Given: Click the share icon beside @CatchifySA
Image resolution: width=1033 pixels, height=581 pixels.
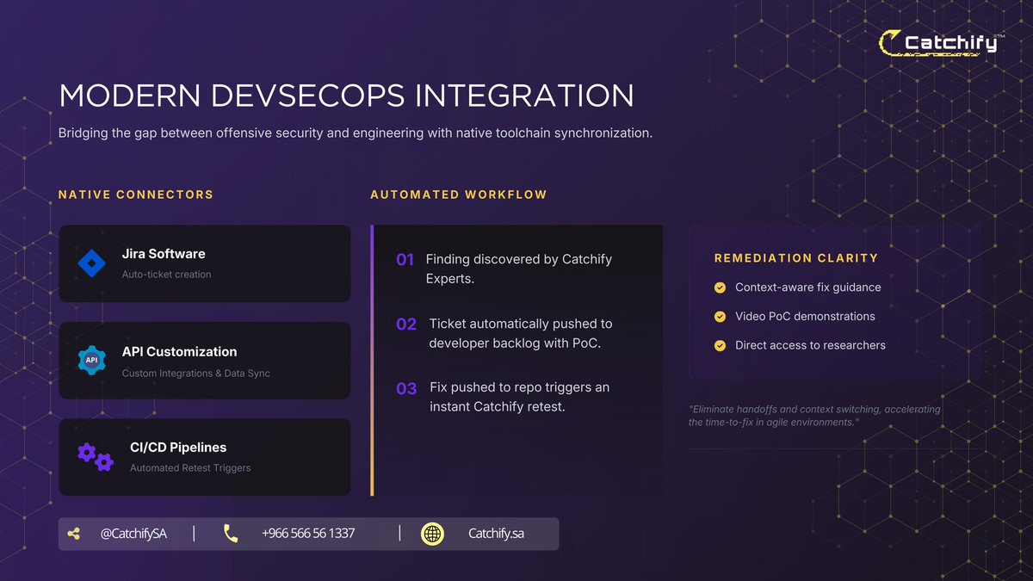Looking at the screenshot, I should click(73, 534).
